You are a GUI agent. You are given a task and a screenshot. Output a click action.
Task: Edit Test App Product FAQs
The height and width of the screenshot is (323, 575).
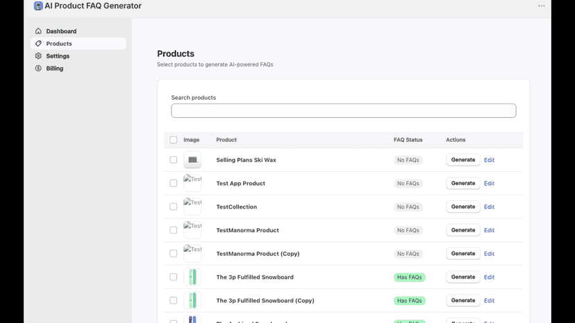point(489,184)
